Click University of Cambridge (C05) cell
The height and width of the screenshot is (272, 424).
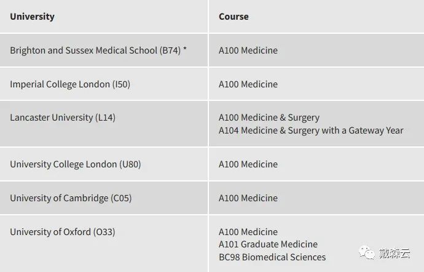104,198
